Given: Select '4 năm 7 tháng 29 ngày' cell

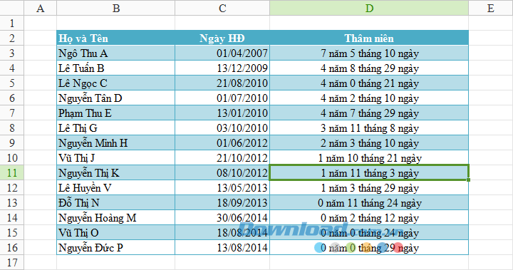Looking at the screenshot, I should click(x=369, y=113).
